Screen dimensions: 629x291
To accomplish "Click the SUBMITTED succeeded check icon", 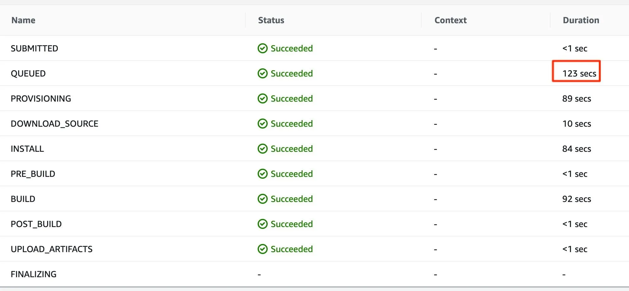I will (262, 49).
